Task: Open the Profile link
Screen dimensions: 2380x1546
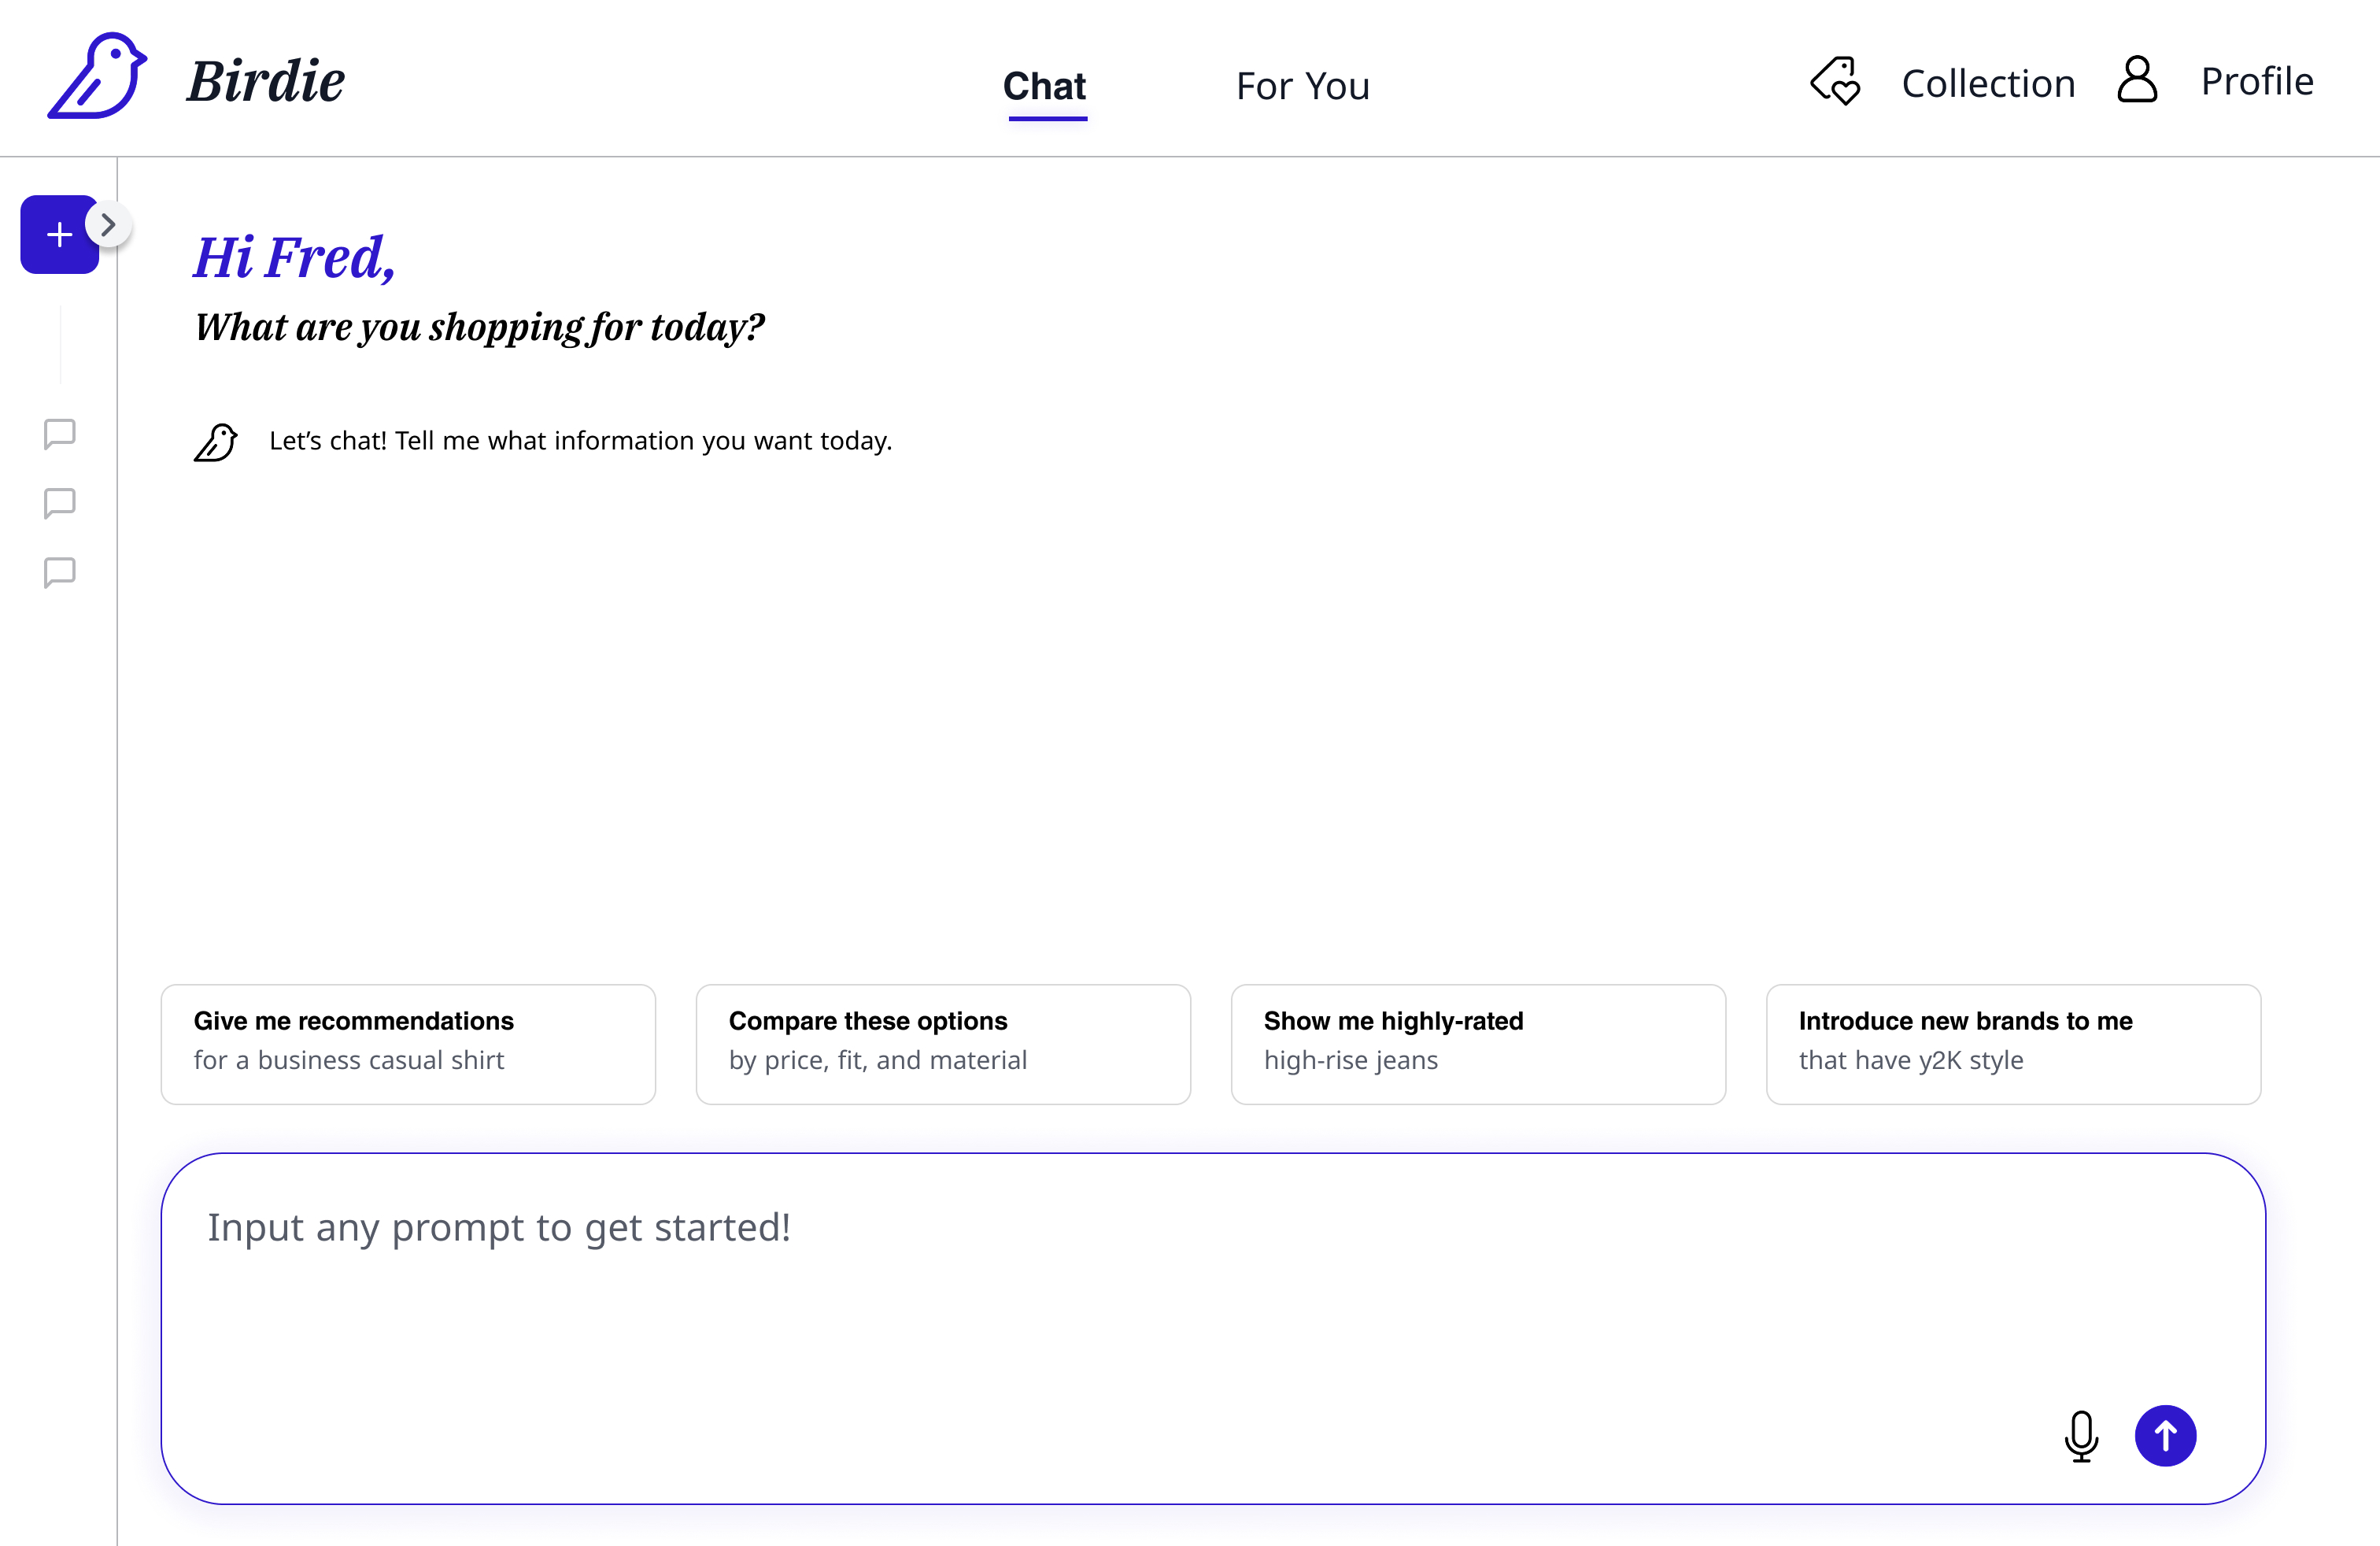Action: pos(2256,81)
